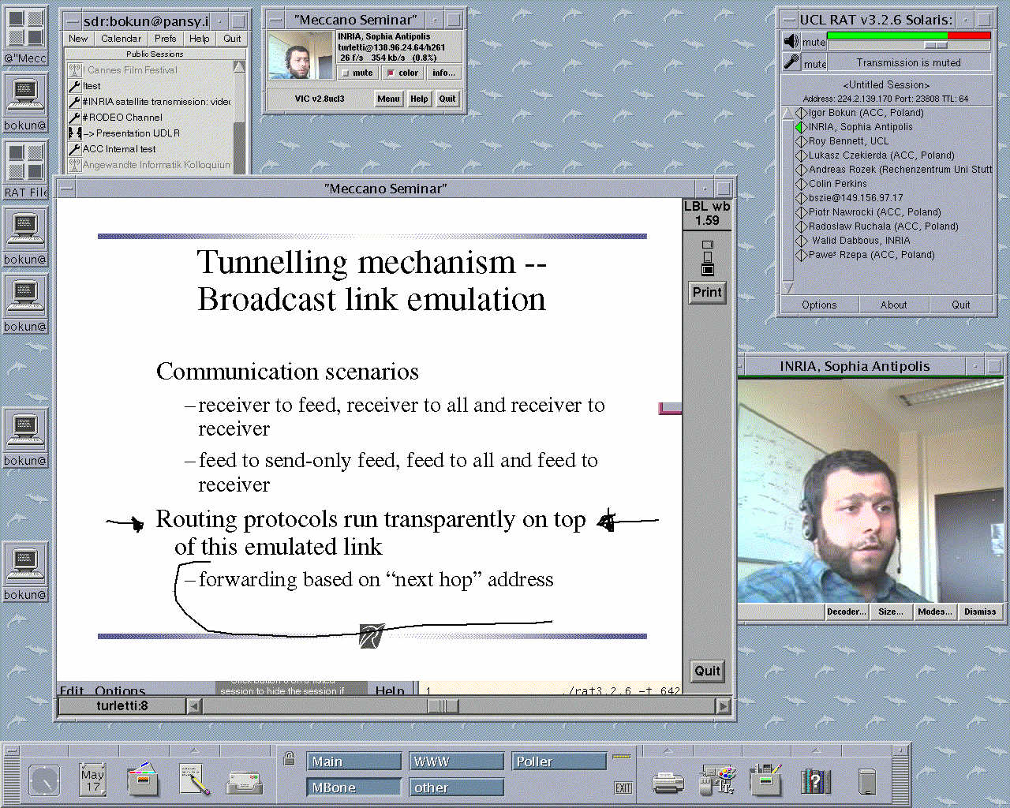The width and height of the screenshot is (1010, 808).
Task: Click the Decoder... button under the video
Action: pos(846,612)
